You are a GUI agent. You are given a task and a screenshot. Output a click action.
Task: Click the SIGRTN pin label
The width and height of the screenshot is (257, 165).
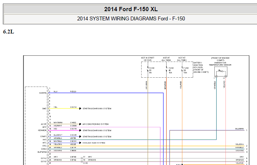(x=43, y=93)
